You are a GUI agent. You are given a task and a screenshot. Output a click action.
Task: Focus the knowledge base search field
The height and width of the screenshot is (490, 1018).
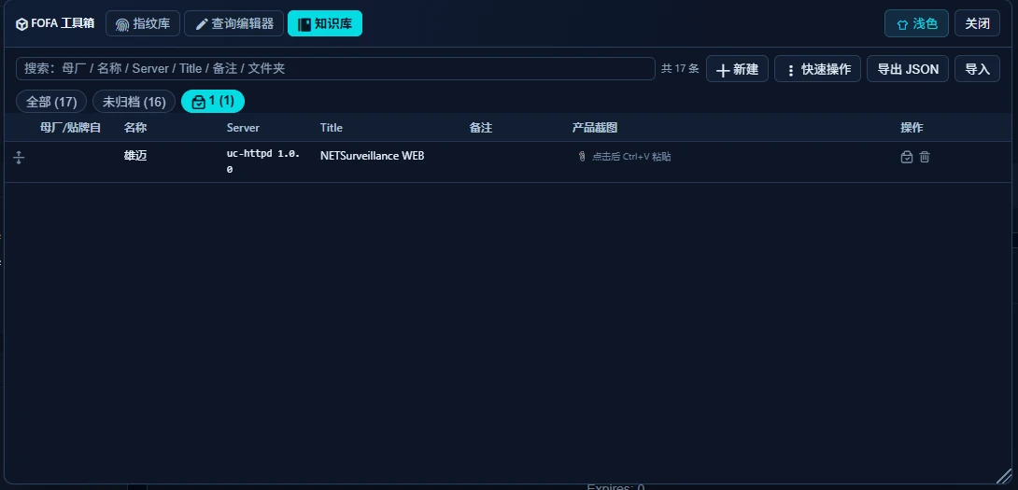335,68
